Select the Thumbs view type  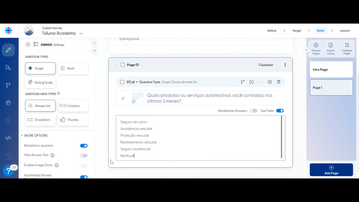73,120
